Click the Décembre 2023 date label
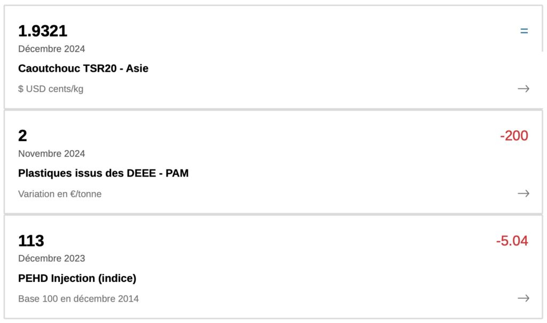Viewport: 547px width, 323px height. tap(51, 258)
